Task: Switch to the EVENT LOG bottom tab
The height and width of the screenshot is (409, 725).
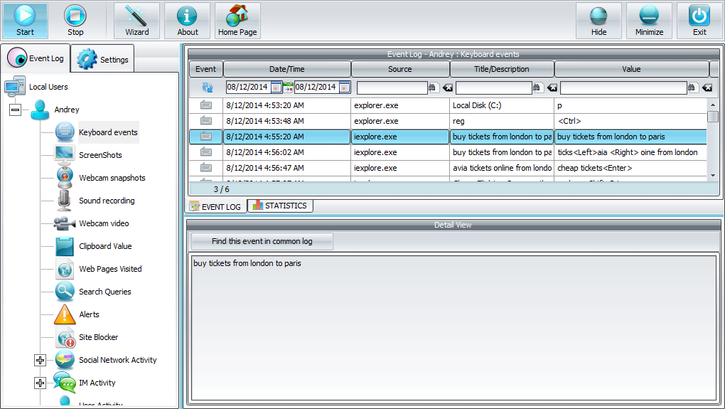Action: pyautogui.click(x=216, y=206)
